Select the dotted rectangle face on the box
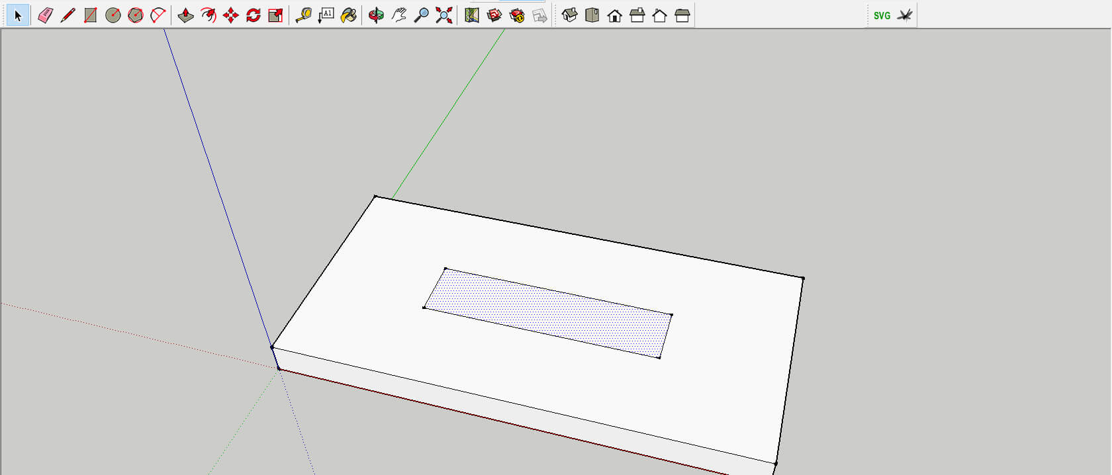 (x=548, y=312)
